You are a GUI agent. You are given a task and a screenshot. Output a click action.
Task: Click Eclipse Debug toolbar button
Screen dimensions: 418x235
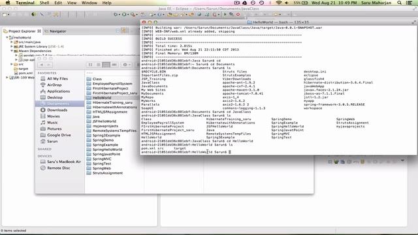click(x=115, y=14)
